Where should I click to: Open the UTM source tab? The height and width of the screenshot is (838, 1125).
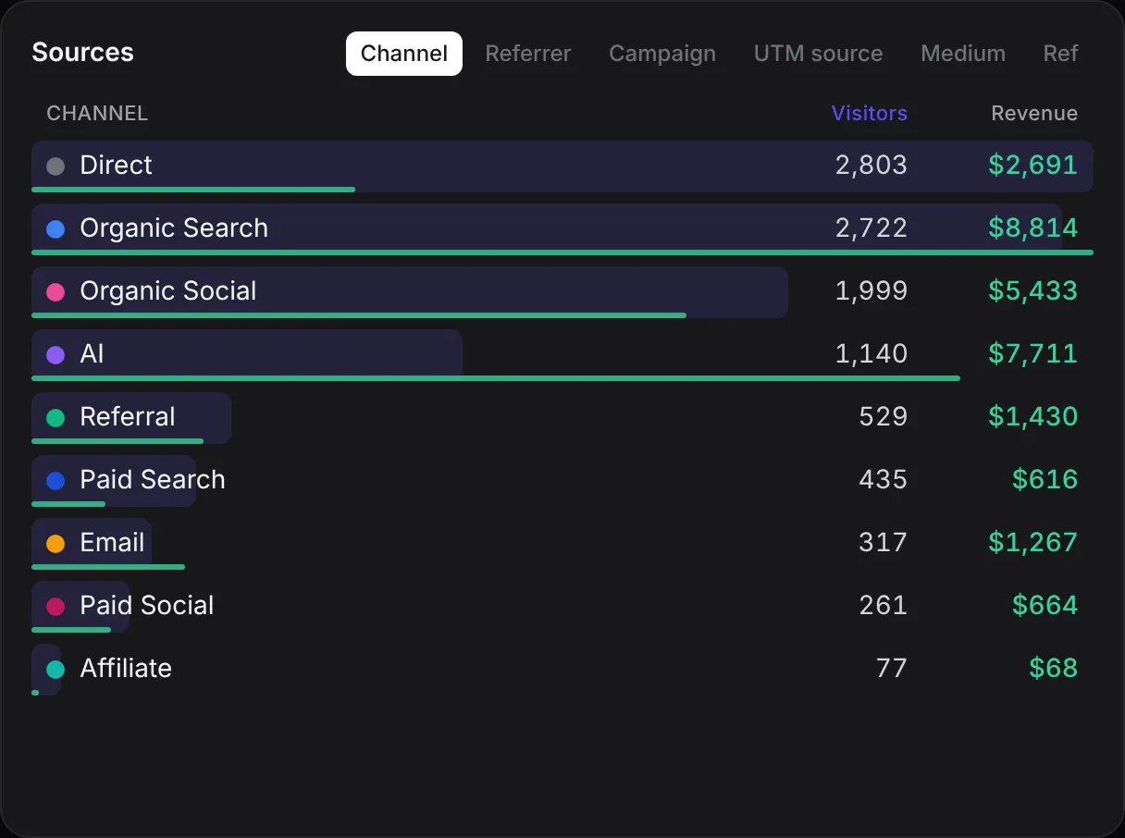[818, 54]
